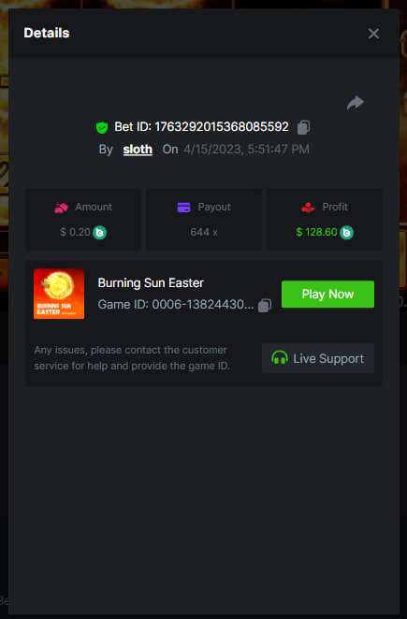This screenshot has width=407, height=619.
Task: Copy the Bet ID to clipboard
Action: pyautogui.click(x=303, y=127)
